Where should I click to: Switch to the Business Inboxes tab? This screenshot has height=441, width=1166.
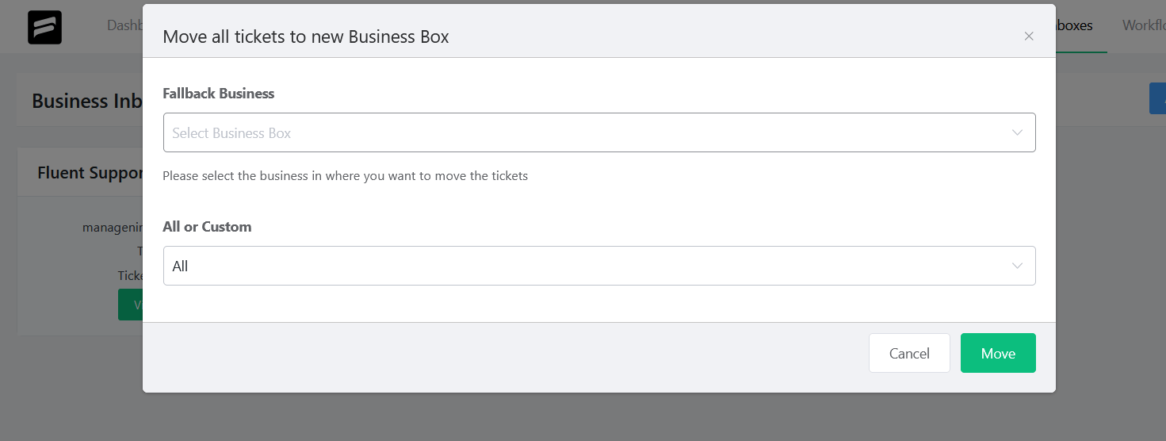click(1074, 25)
